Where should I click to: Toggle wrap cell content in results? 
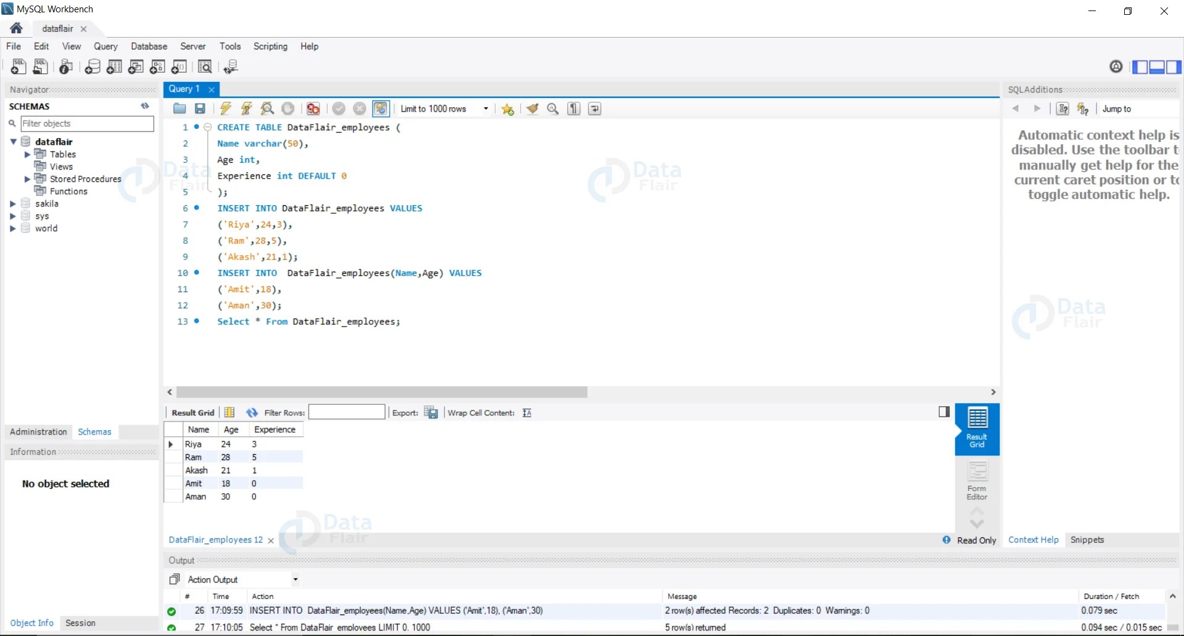[x=527, y=412]
